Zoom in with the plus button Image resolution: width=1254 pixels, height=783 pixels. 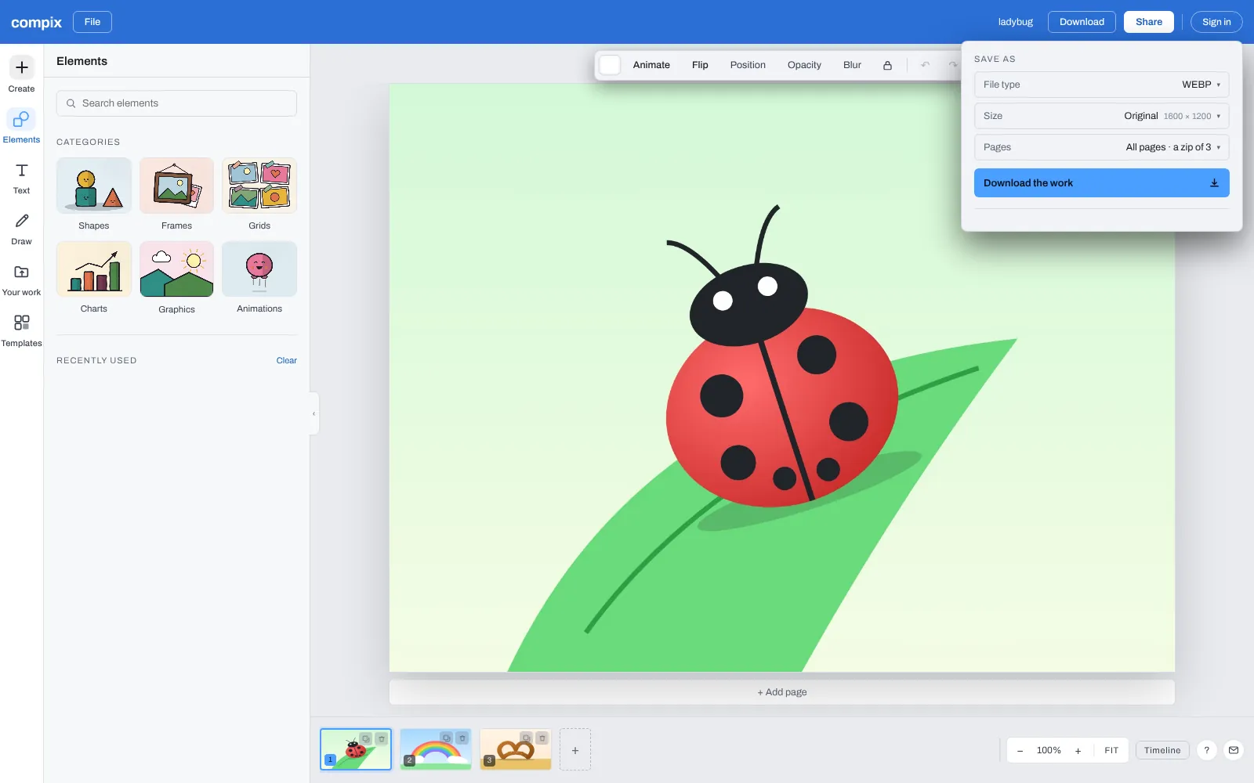[x=1078, y=750]
